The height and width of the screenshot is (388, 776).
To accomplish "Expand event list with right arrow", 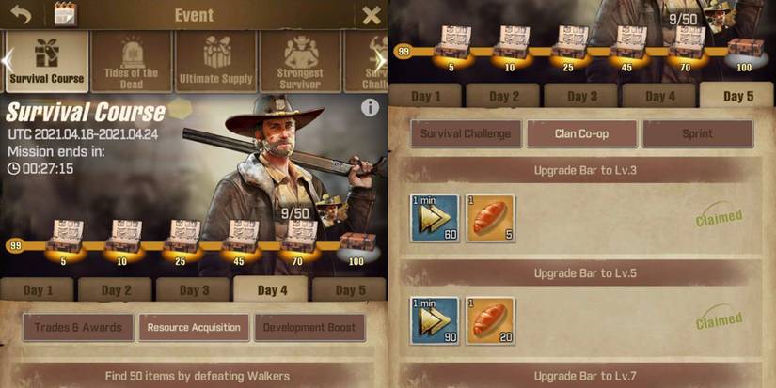I will click(379, 61).
